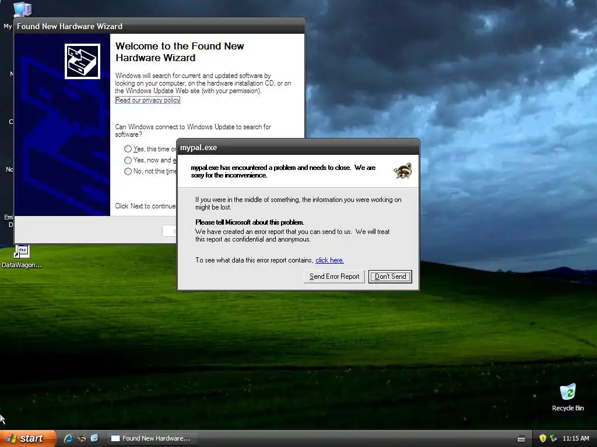Click the Mypal raccoon icon in error dialog
This screenshot has height=447, width=597.
(403, 171)
